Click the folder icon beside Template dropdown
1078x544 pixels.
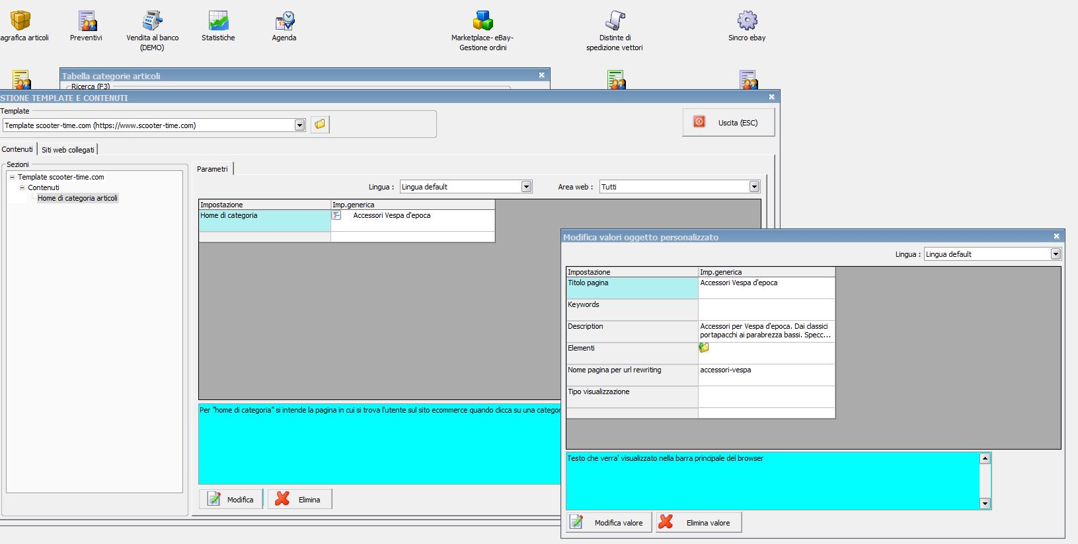(320, 124)
